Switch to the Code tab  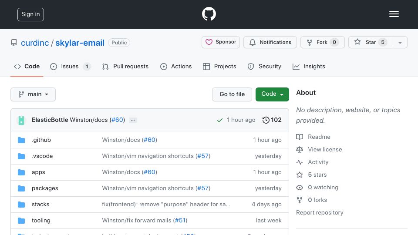pos(27,66)
